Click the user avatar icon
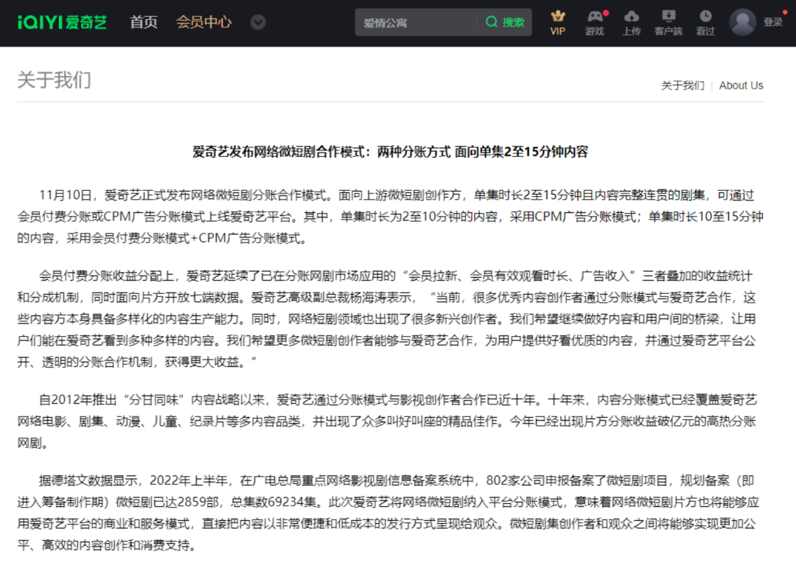This screenshot has width=796, height=571. pos(743,22)
